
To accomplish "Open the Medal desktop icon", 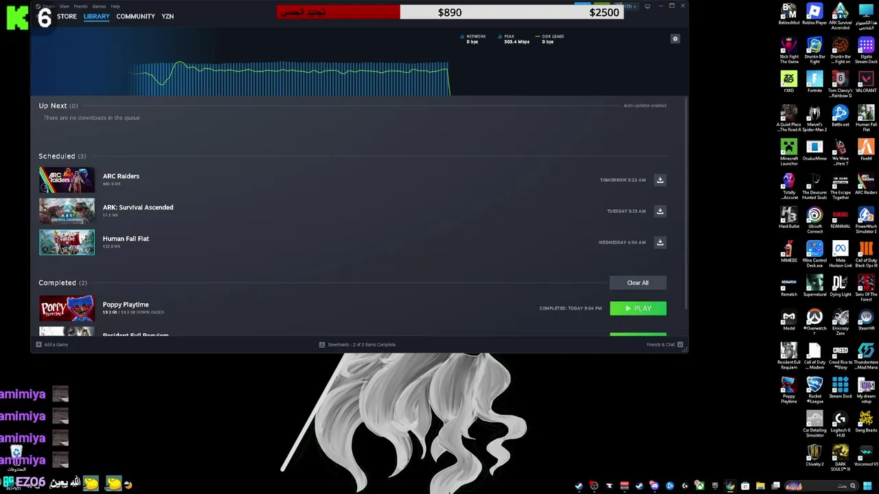I will click(x=789, y=320).
